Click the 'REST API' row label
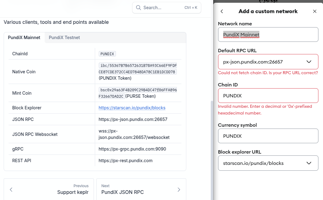 click(22, 161)
